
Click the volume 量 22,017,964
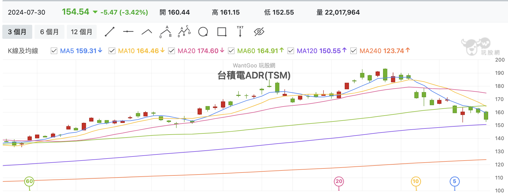[338, 12]
